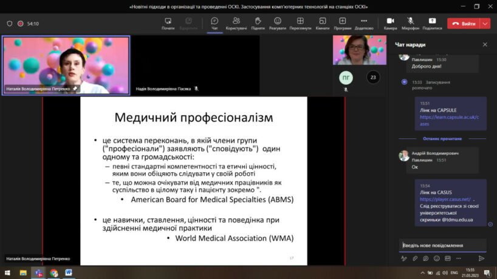This screenshot has height=279, width=497.
Task: Open the Participants (Користувачі) panel
Action: pos(236,23)
